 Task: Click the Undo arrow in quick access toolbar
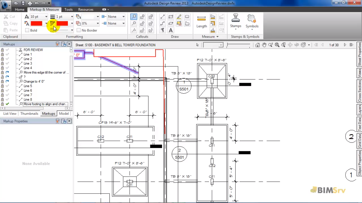pos(37,3)
